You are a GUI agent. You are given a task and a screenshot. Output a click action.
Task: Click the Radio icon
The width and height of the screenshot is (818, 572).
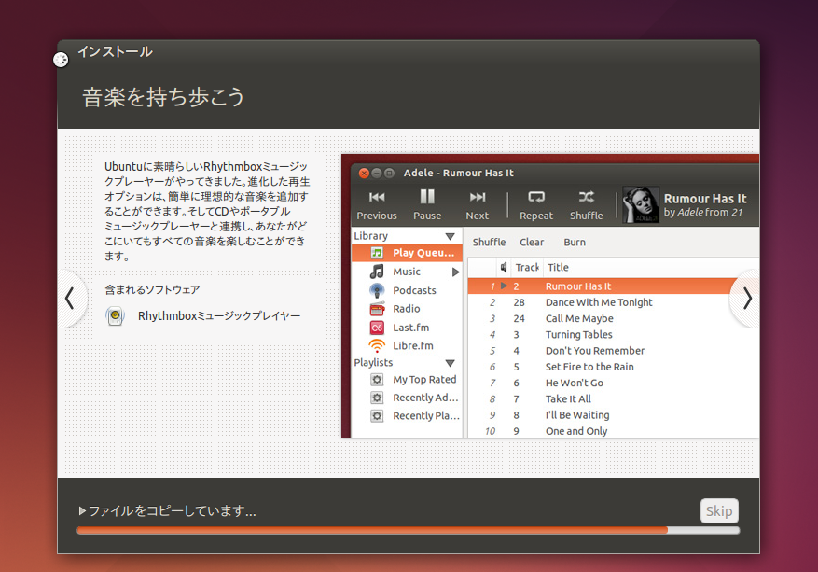pos(377,309)
